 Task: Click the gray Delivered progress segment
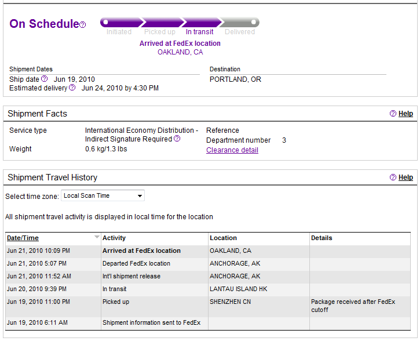pos(239,22)
